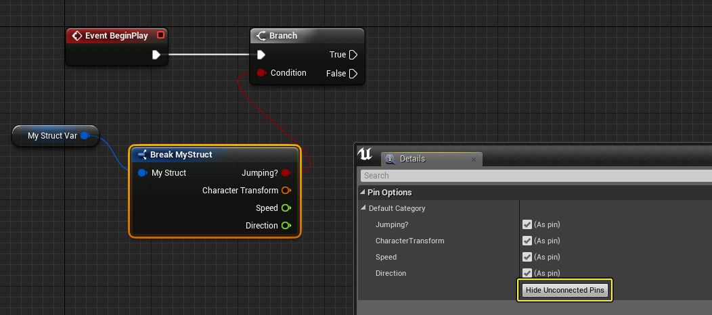Viewport: 712px width, 315px height.
Task: Toggle the CharacterTransform as pin checkbox
Action: pyautogui.click(x=527, y=241)
